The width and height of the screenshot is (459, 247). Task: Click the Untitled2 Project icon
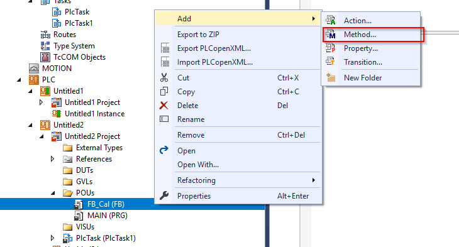57,136
